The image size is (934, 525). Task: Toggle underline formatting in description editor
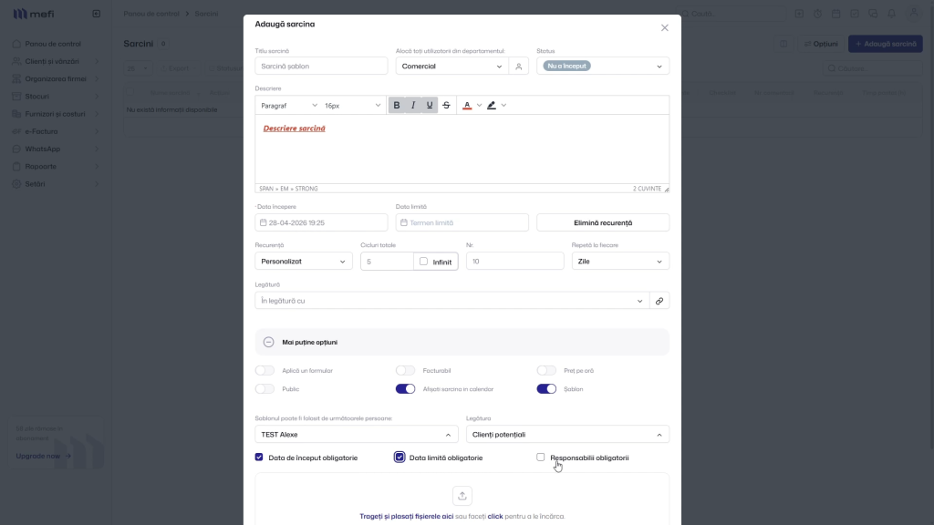coord(430,106)
